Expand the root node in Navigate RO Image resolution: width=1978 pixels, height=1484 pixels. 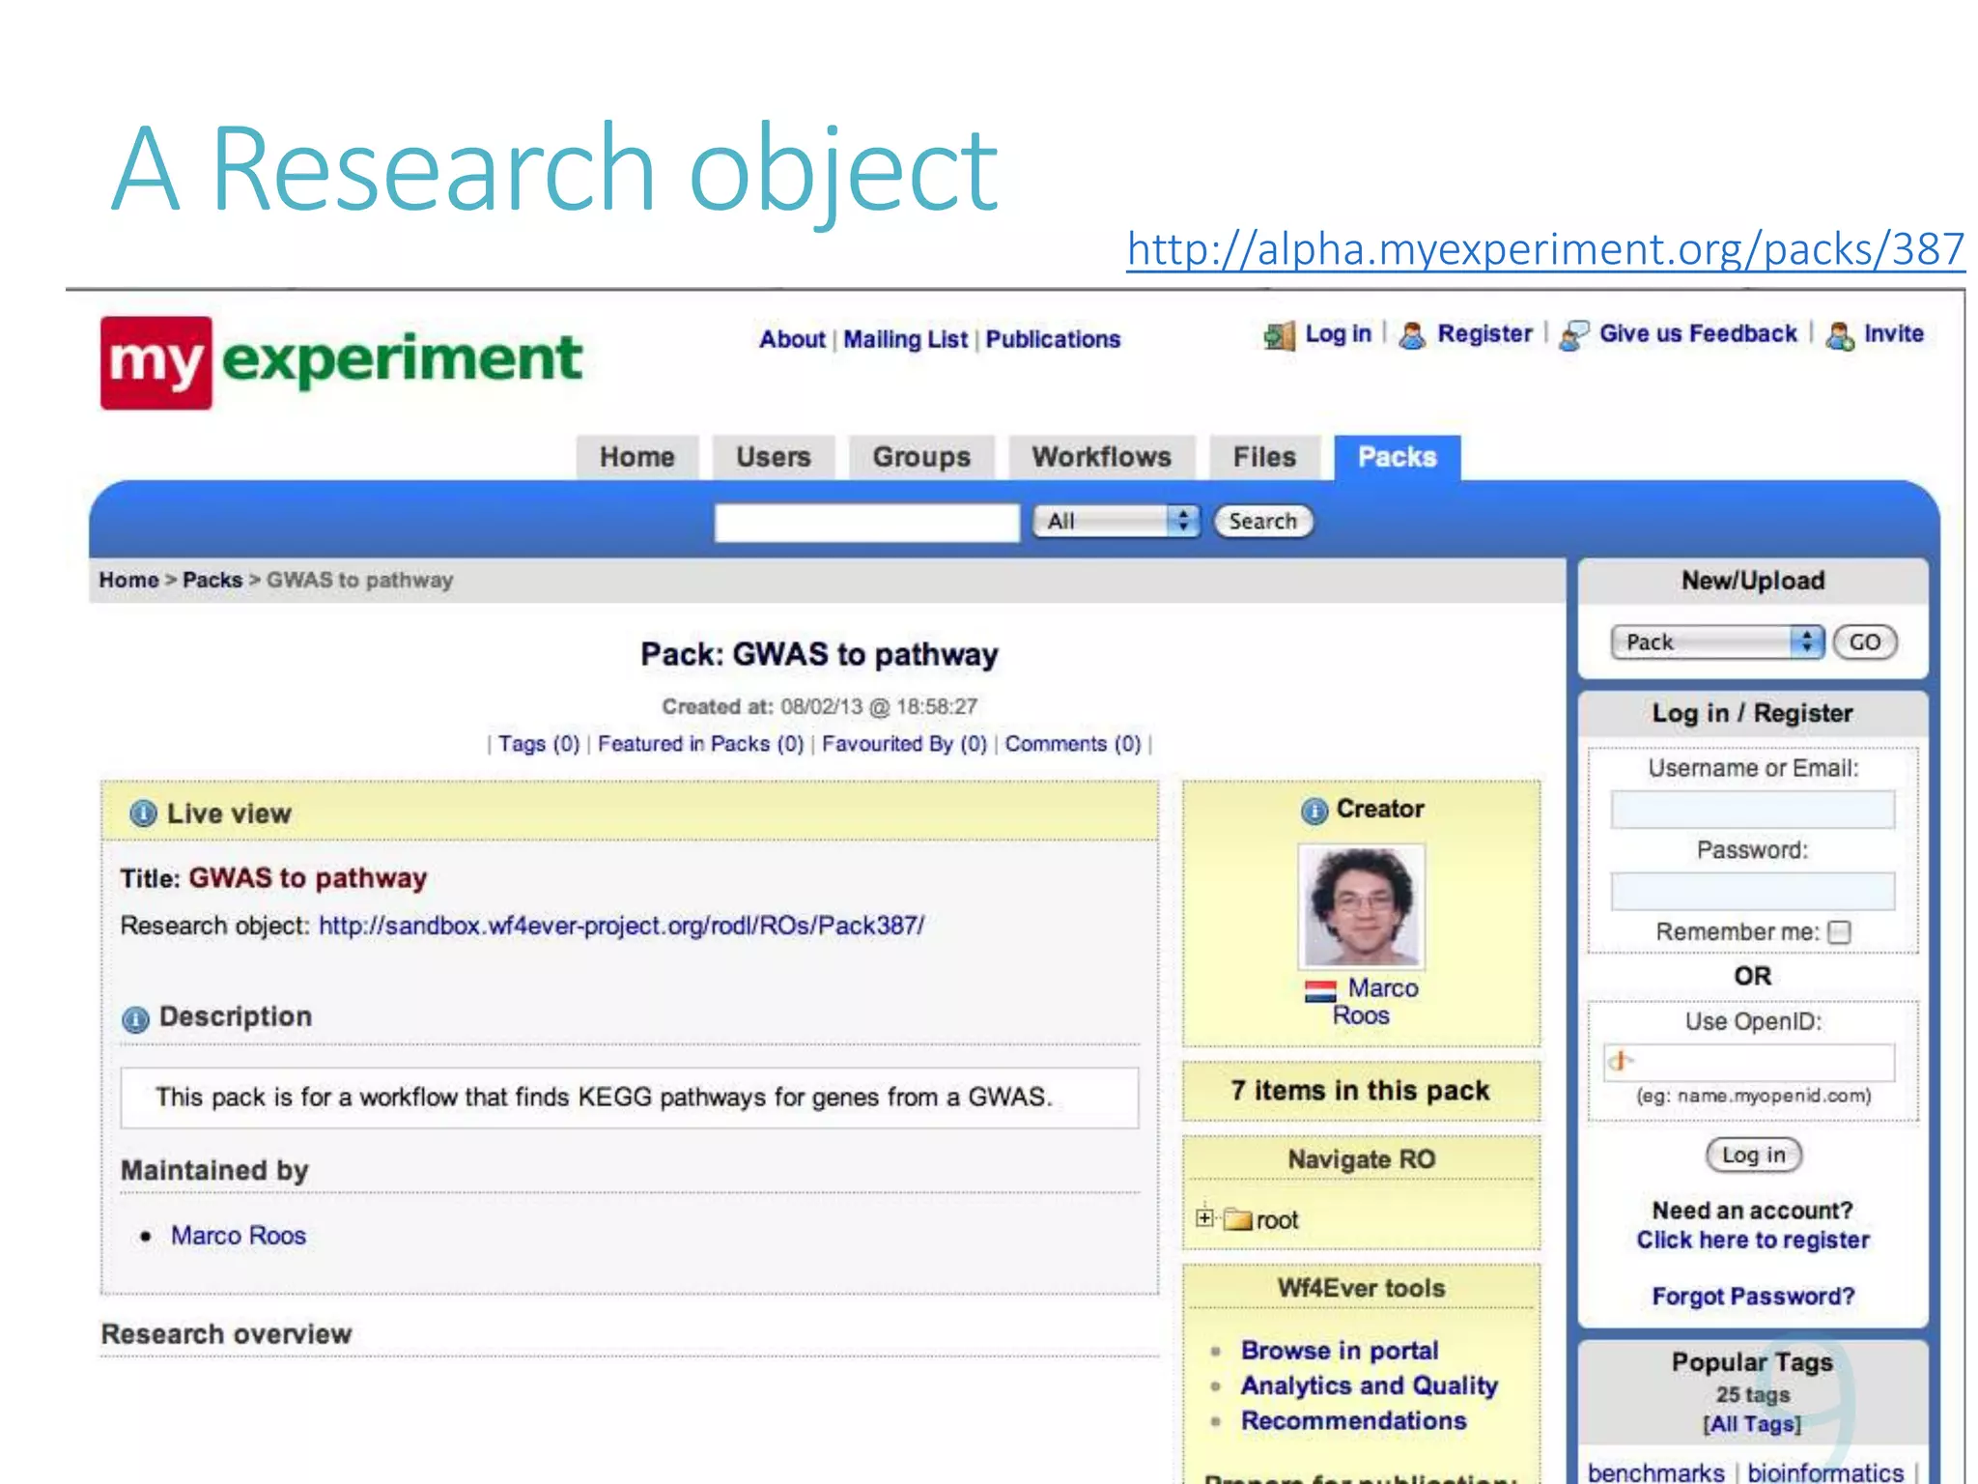(x=1204, y=1218)
